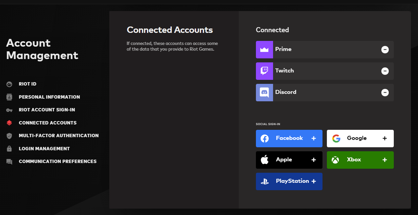
Task: Go to Multi-Factor Authentication section
Action: click(59, 136)
